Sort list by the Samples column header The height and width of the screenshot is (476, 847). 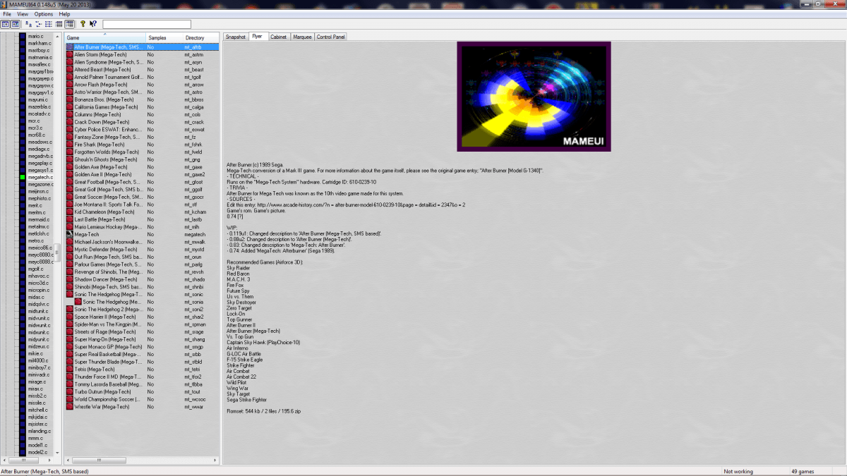157,37
